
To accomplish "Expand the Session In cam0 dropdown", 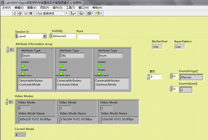I will 45,36.
